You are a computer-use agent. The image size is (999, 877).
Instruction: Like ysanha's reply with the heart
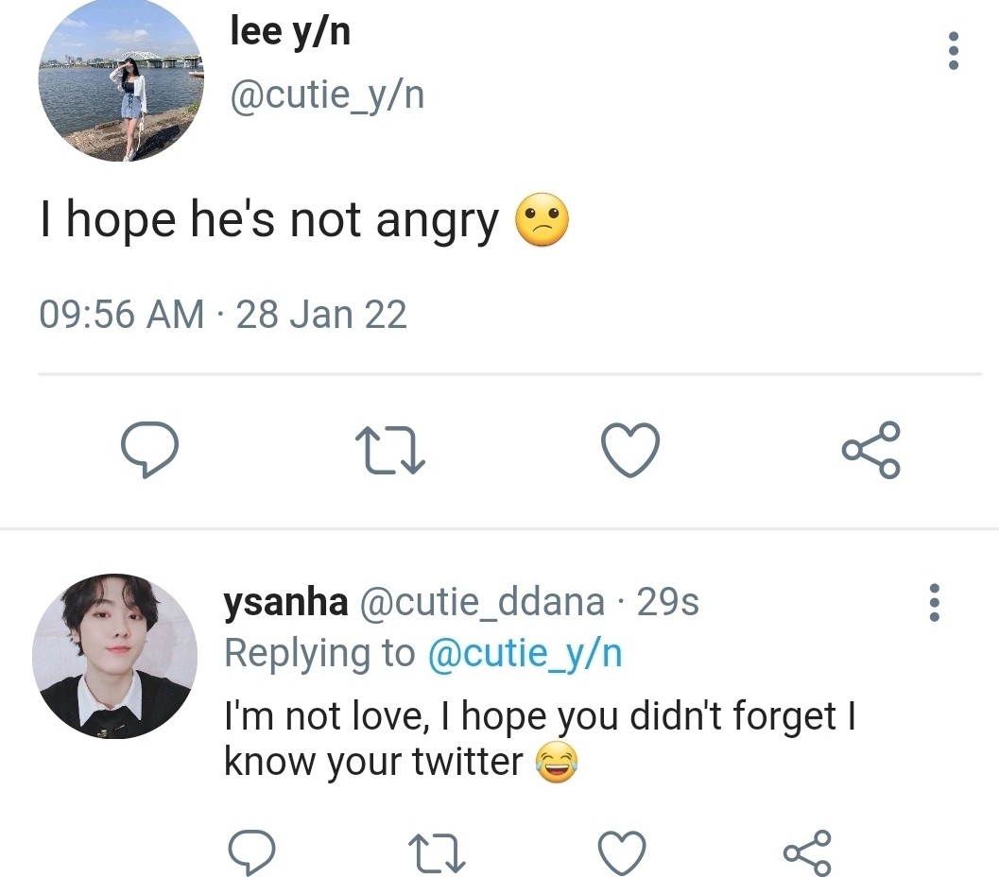click(x=623, y=853)
